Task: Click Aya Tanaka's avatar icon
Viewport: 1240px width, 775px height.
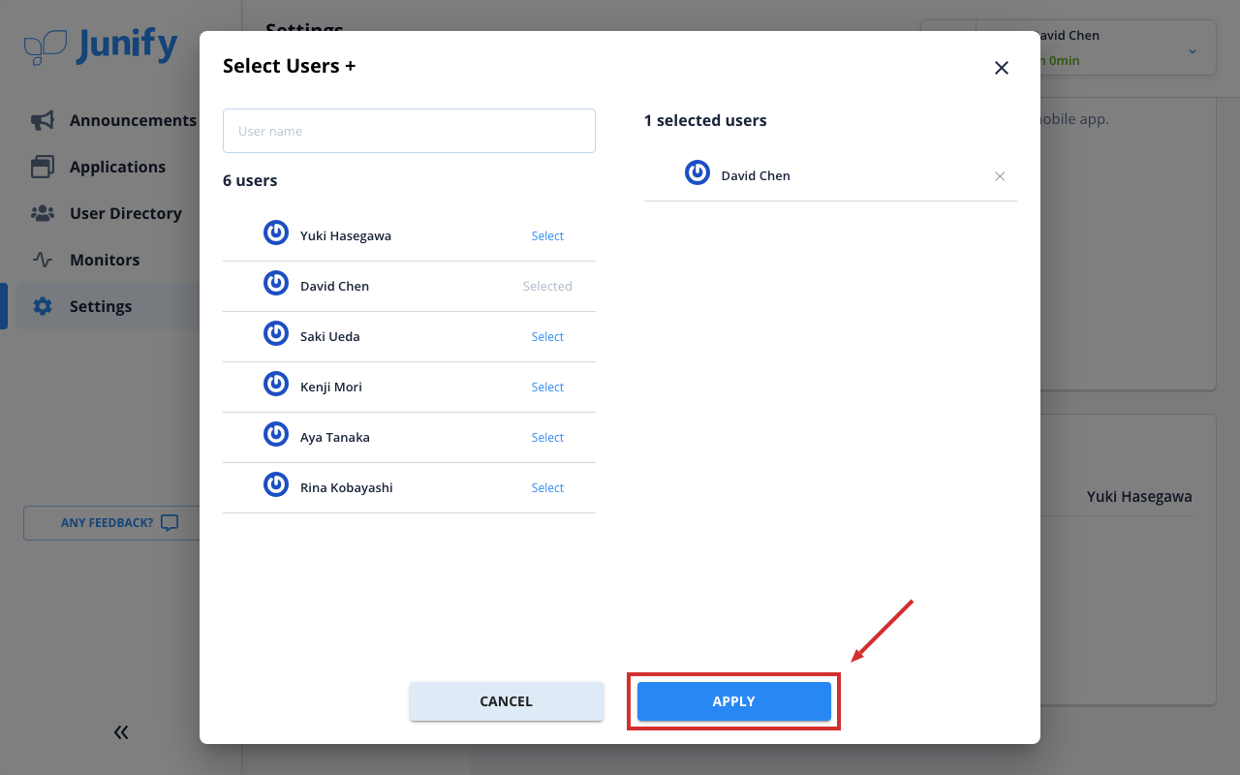Action: (276, 434)
